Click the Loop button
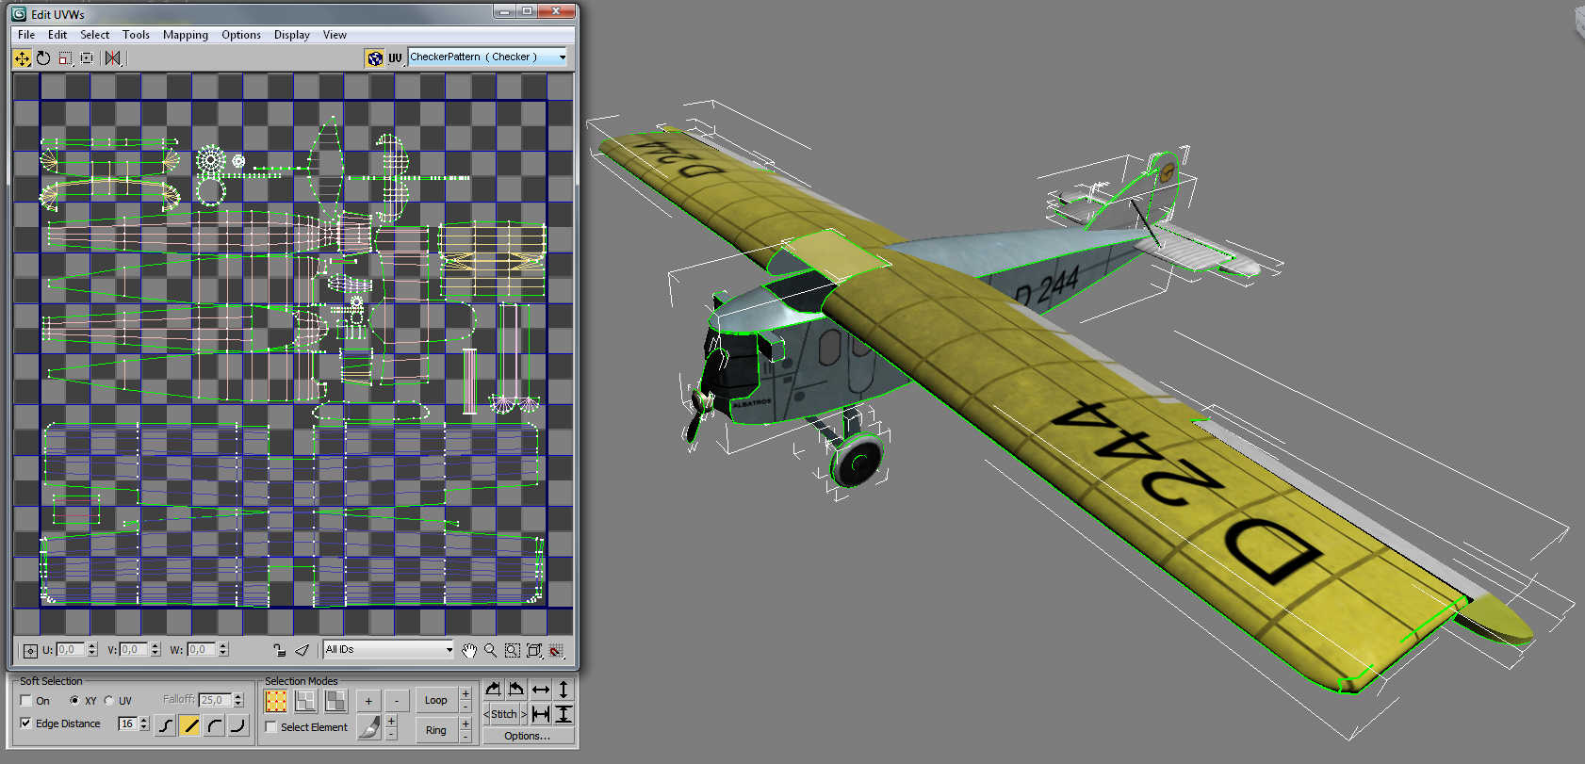1585x764 pixels. 435,700
